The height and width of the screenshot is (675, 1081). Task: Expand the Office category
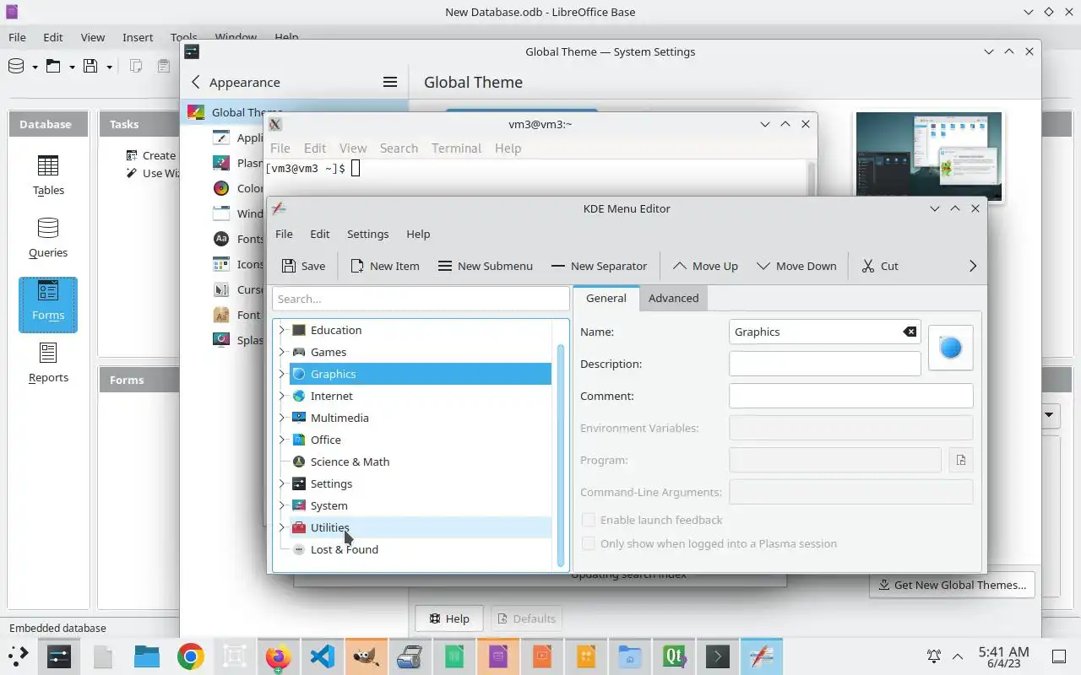click(282, 440)
